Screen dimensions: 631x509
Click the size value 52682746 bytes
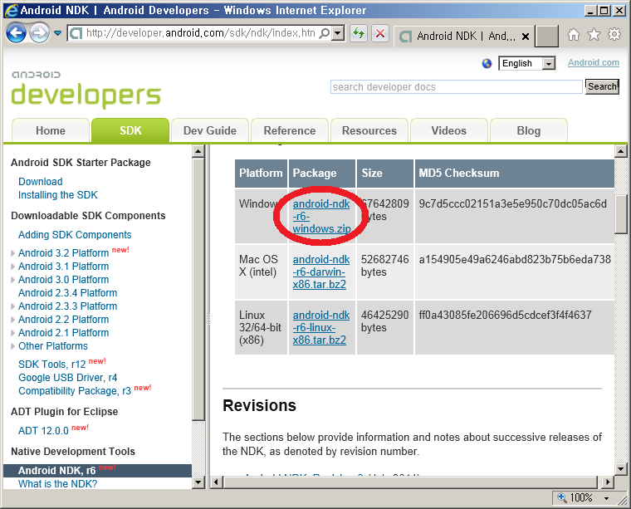click(x=384, y=266)
